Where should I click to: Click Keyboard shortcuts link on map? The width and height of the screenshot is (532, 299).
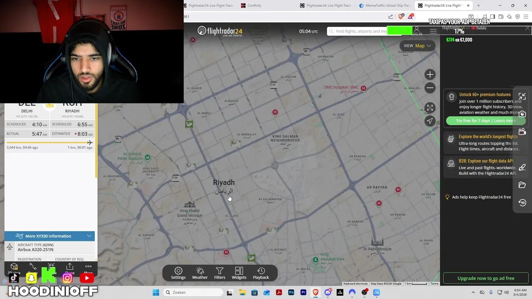[355, 284]
